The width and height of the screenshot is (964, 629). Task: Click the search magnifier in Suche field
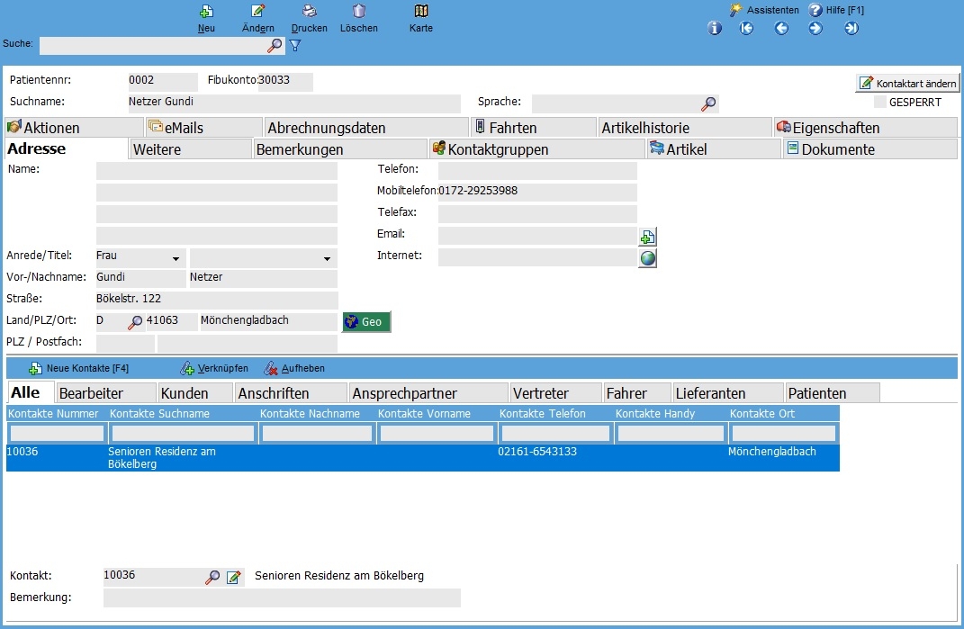tap(275, 46)
